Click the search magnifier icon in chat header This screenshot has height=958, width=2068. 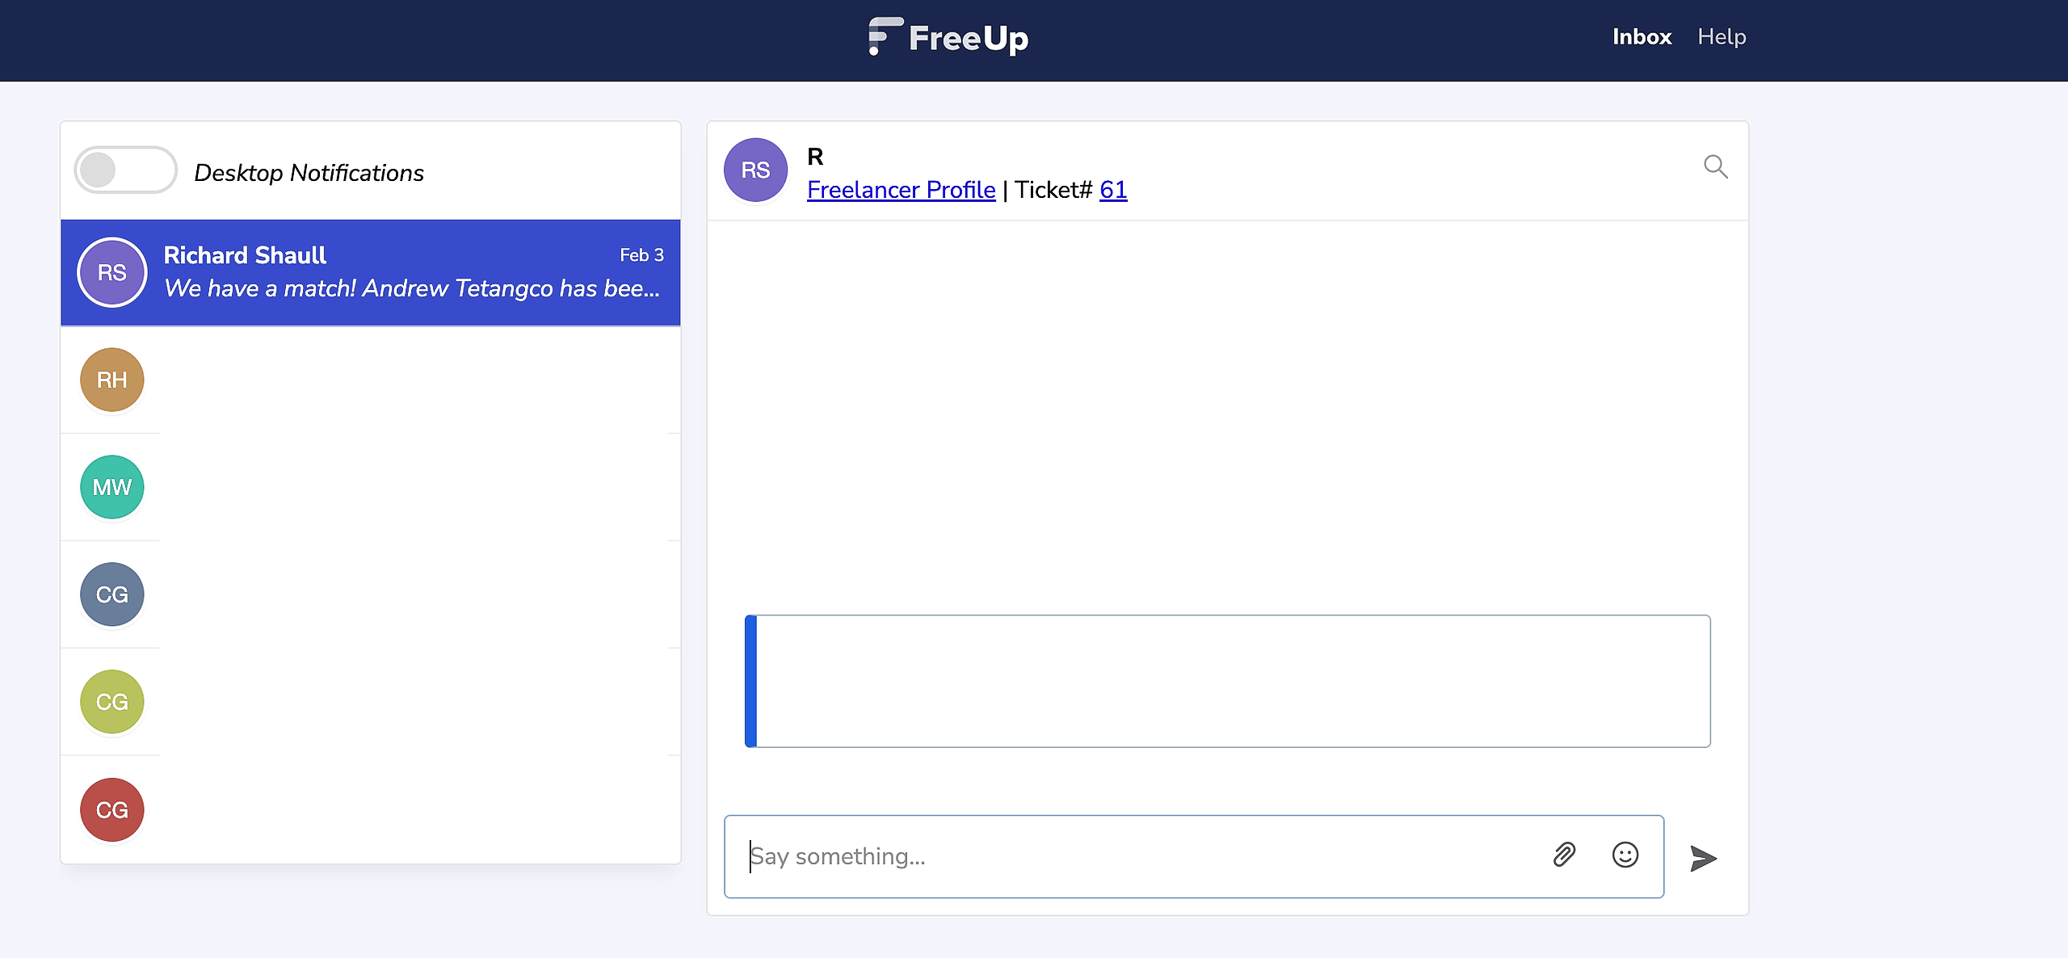tap(1715, 166)
